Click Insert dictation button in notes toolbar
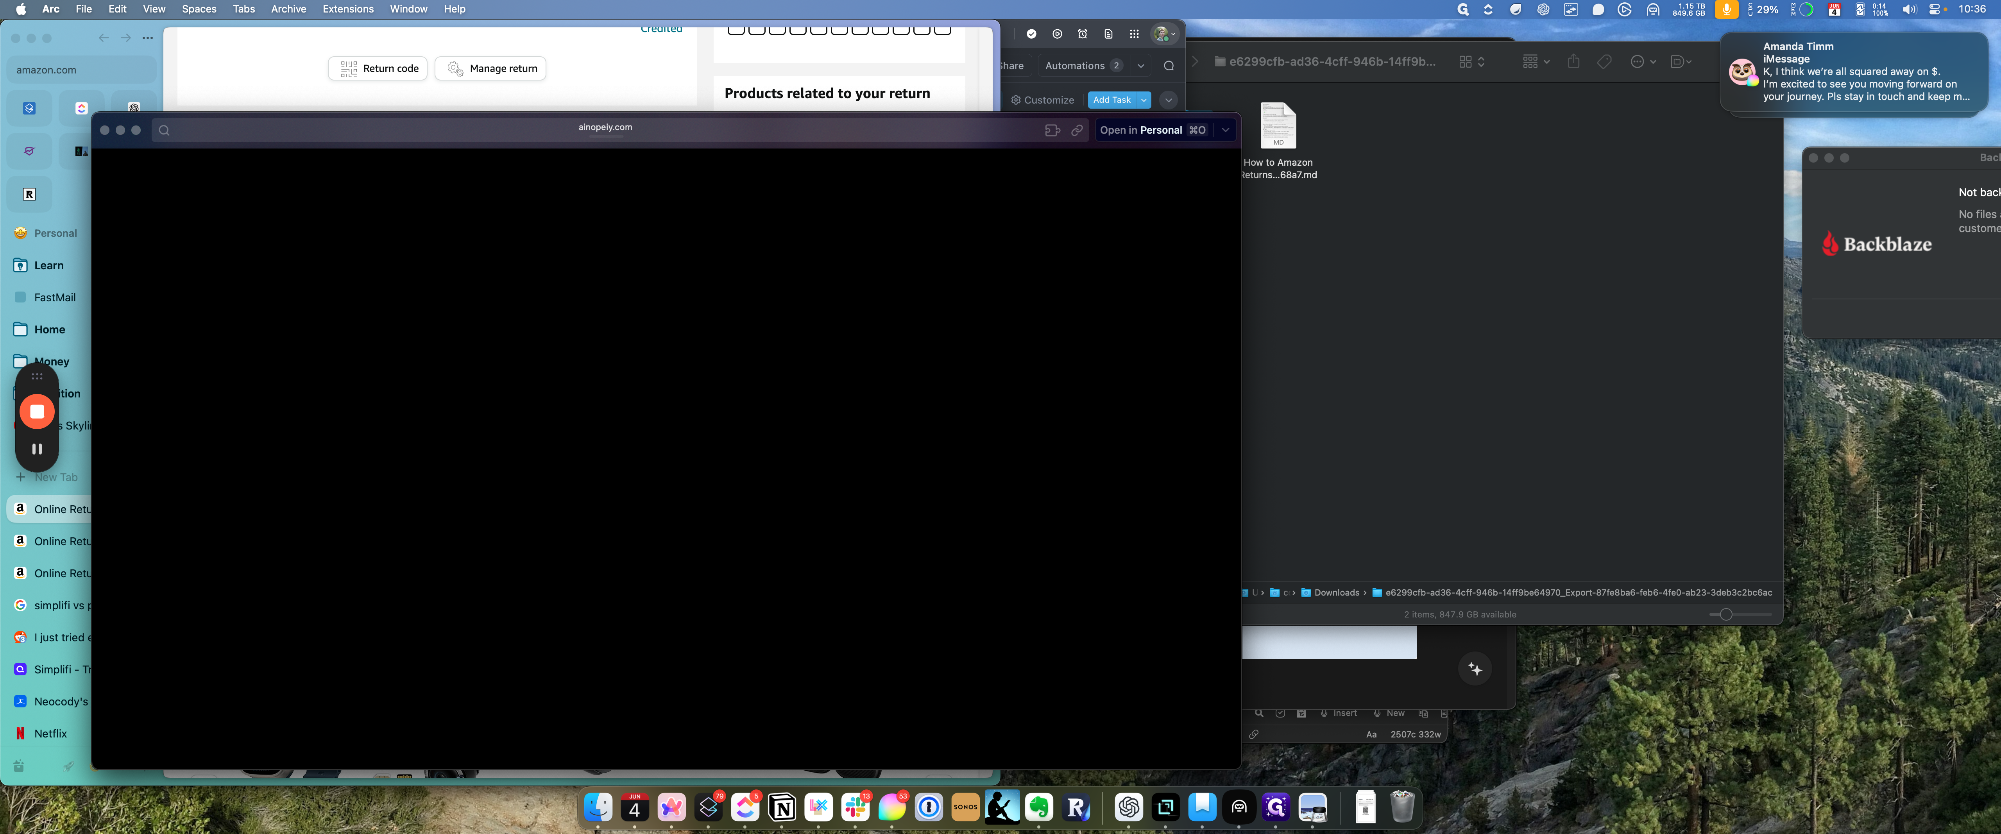 tap(1338, 714)
